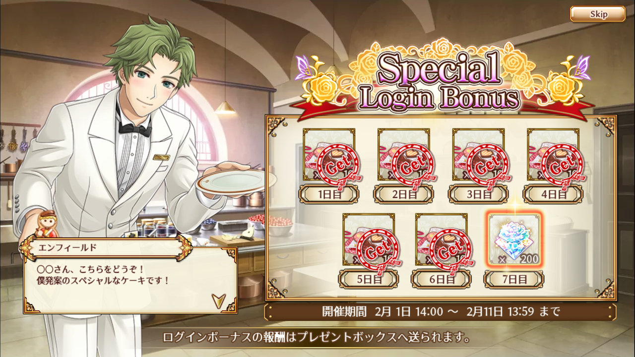Viewport: 635px width, 357px height.
Task: Select the day 6 reward icon
Action: pyautogui.click(x=442, y=239)
